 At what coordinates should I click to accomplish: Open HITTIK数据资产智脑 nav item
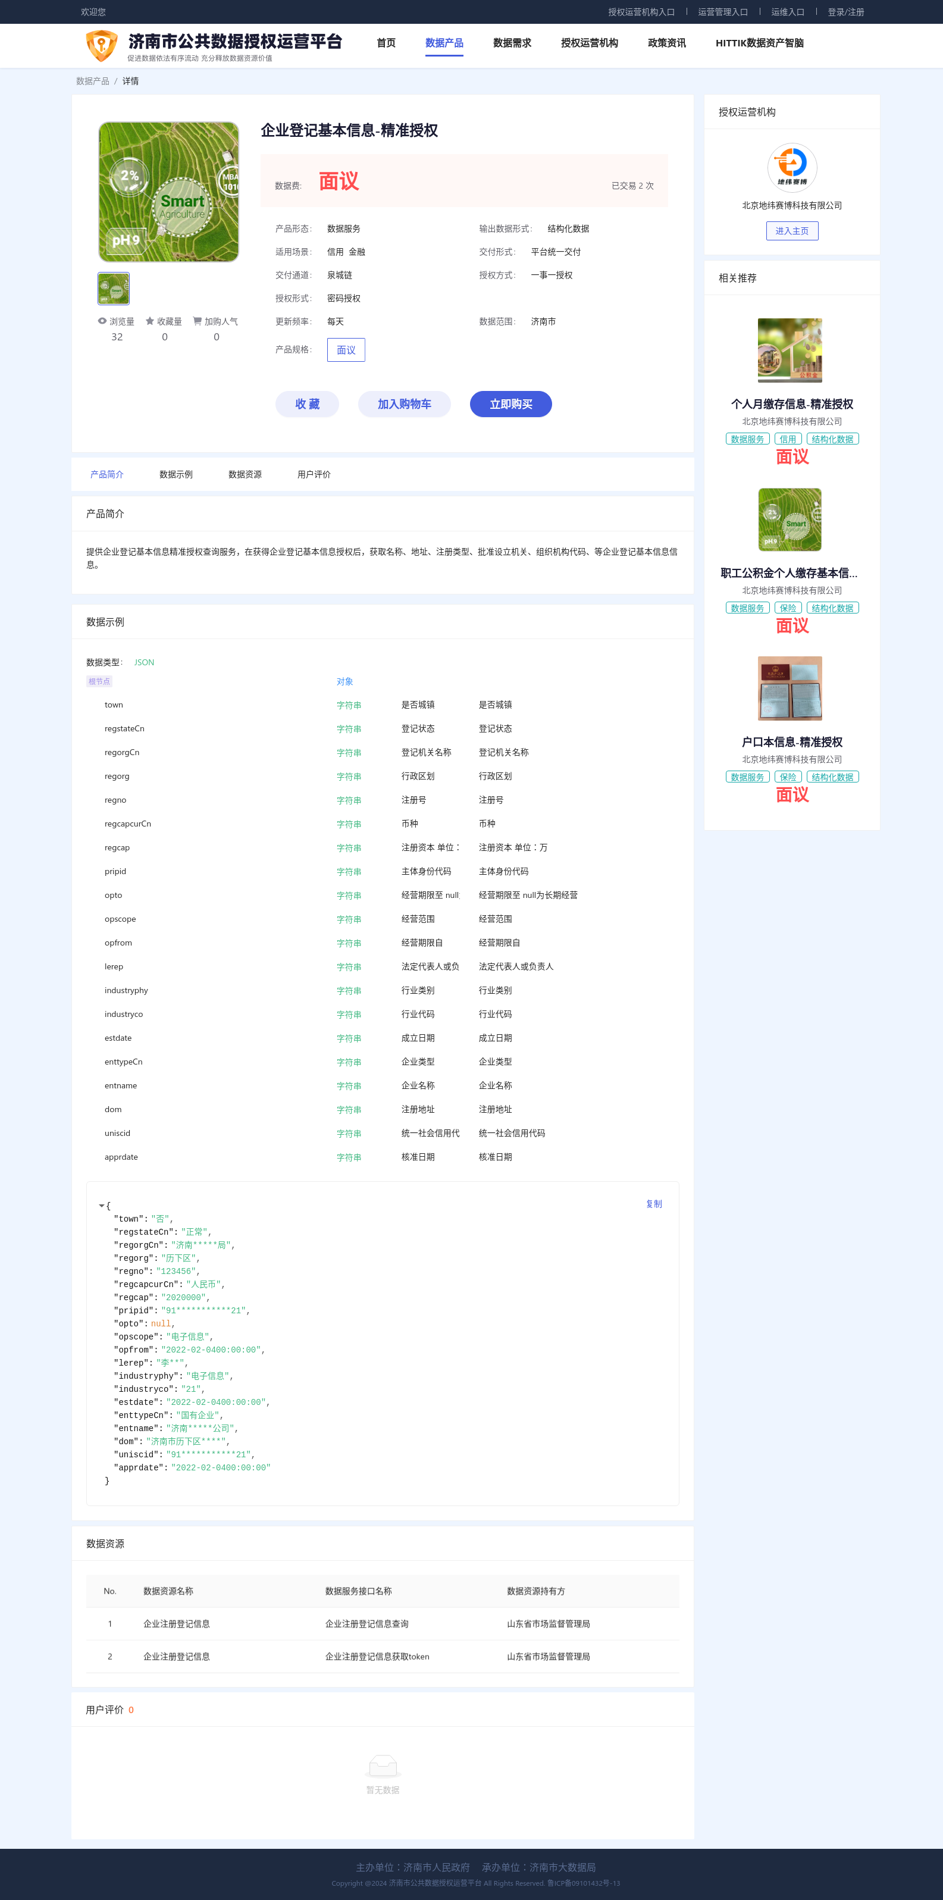[759, 43]
